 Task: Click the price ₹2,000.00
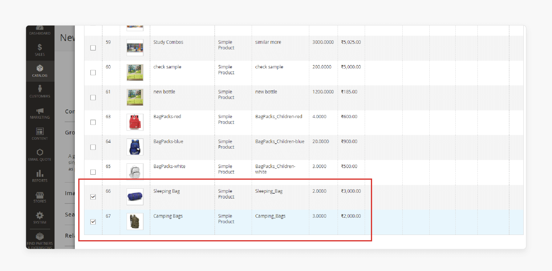(x=351, y=216)
